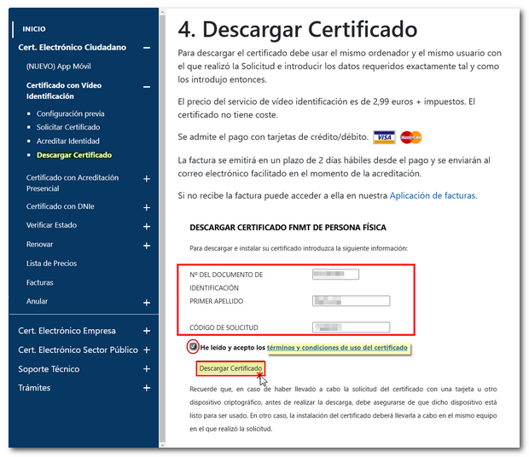Collapse the Cert. Electrónico Ciudadano section
Viewport: 529px width, 457px height.
[147, 48]
